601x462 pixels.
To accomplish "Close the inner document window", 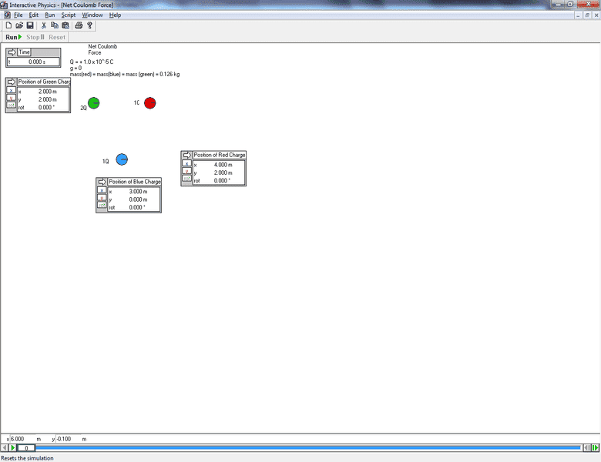I will (x=596, y=15).
